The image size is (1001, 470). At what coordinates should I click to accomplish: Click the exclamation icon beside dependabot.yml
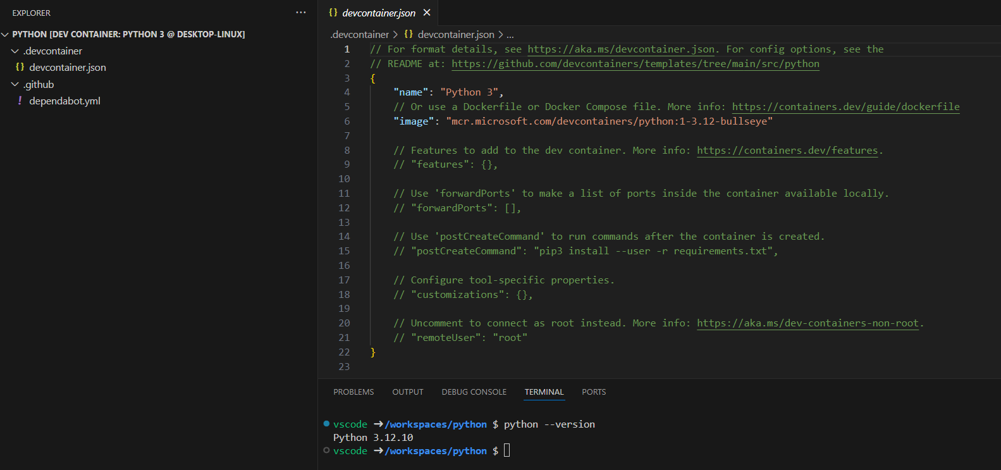click(20, 101)
